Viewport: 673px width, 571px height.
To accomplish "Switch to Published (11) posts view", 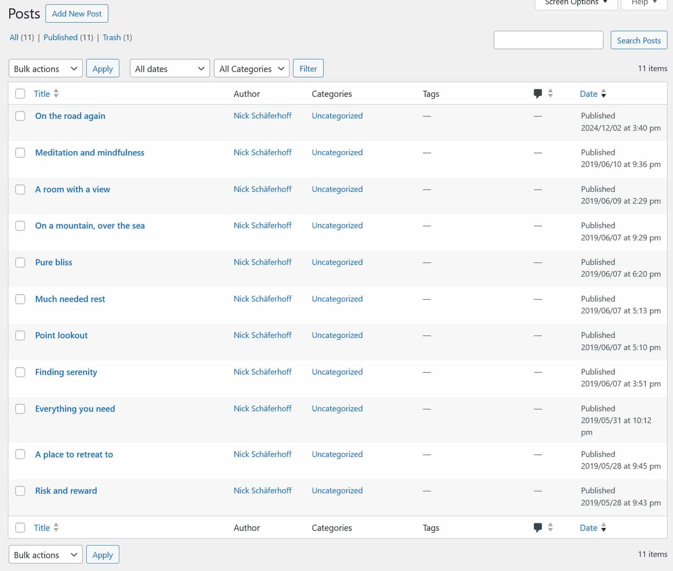I will tap(68, 37).
